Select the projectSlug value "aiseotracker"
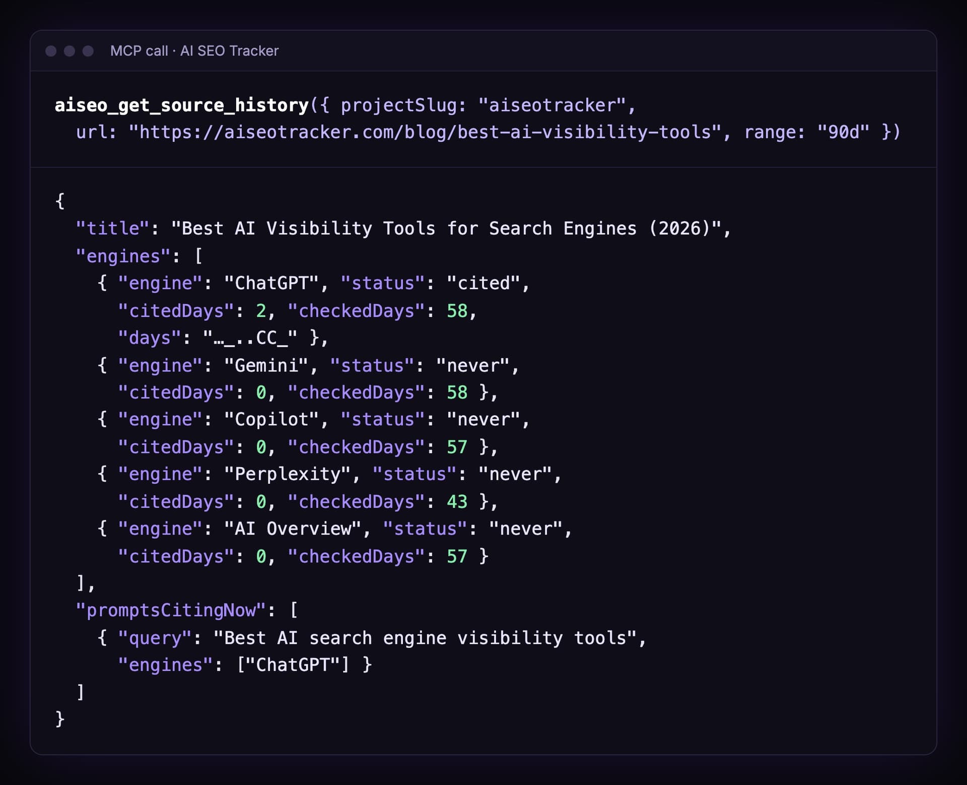 pos(552,105)
